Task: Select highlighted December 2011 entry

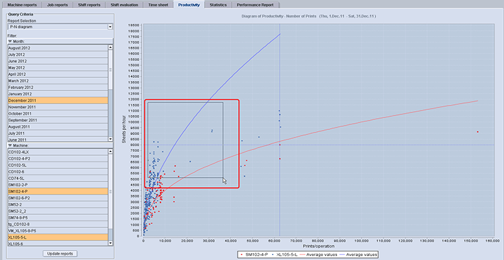Action: (58, 100)
